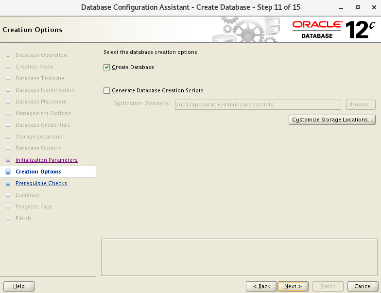381x293 pixels.
Task: Go back with the Back button
Action: pyautogui.click(x=261, y=287)
